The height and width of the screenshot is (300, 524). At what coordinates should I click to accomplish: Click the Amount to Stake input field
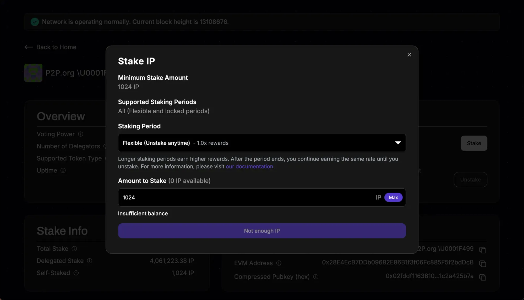pyautogui.click(x=246, y=197)
